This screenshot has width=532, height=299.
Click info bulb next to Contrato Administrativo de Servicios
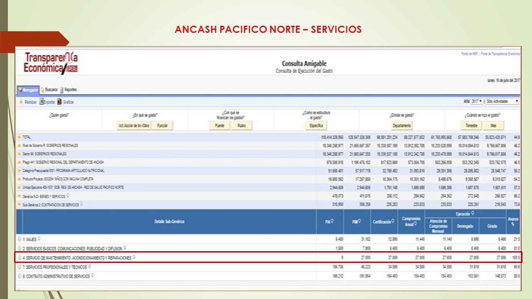(92, 275)
